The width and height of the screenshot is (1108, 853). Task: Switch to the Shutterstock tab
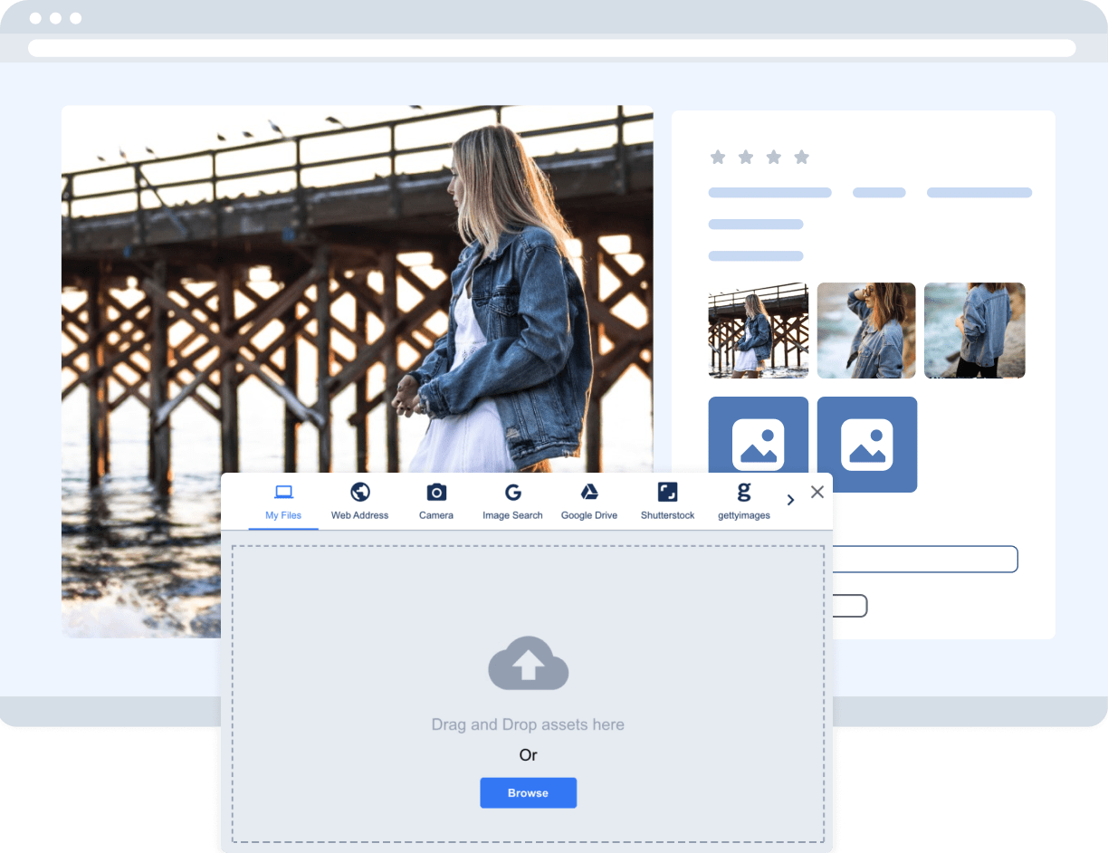point(667,500)
